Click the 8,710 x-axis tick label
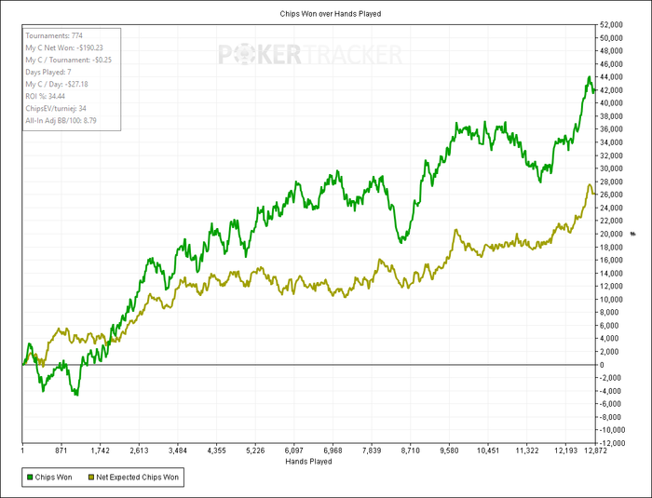Image resolution: width=652 pixels, height=498 pixels. (411, 451)
